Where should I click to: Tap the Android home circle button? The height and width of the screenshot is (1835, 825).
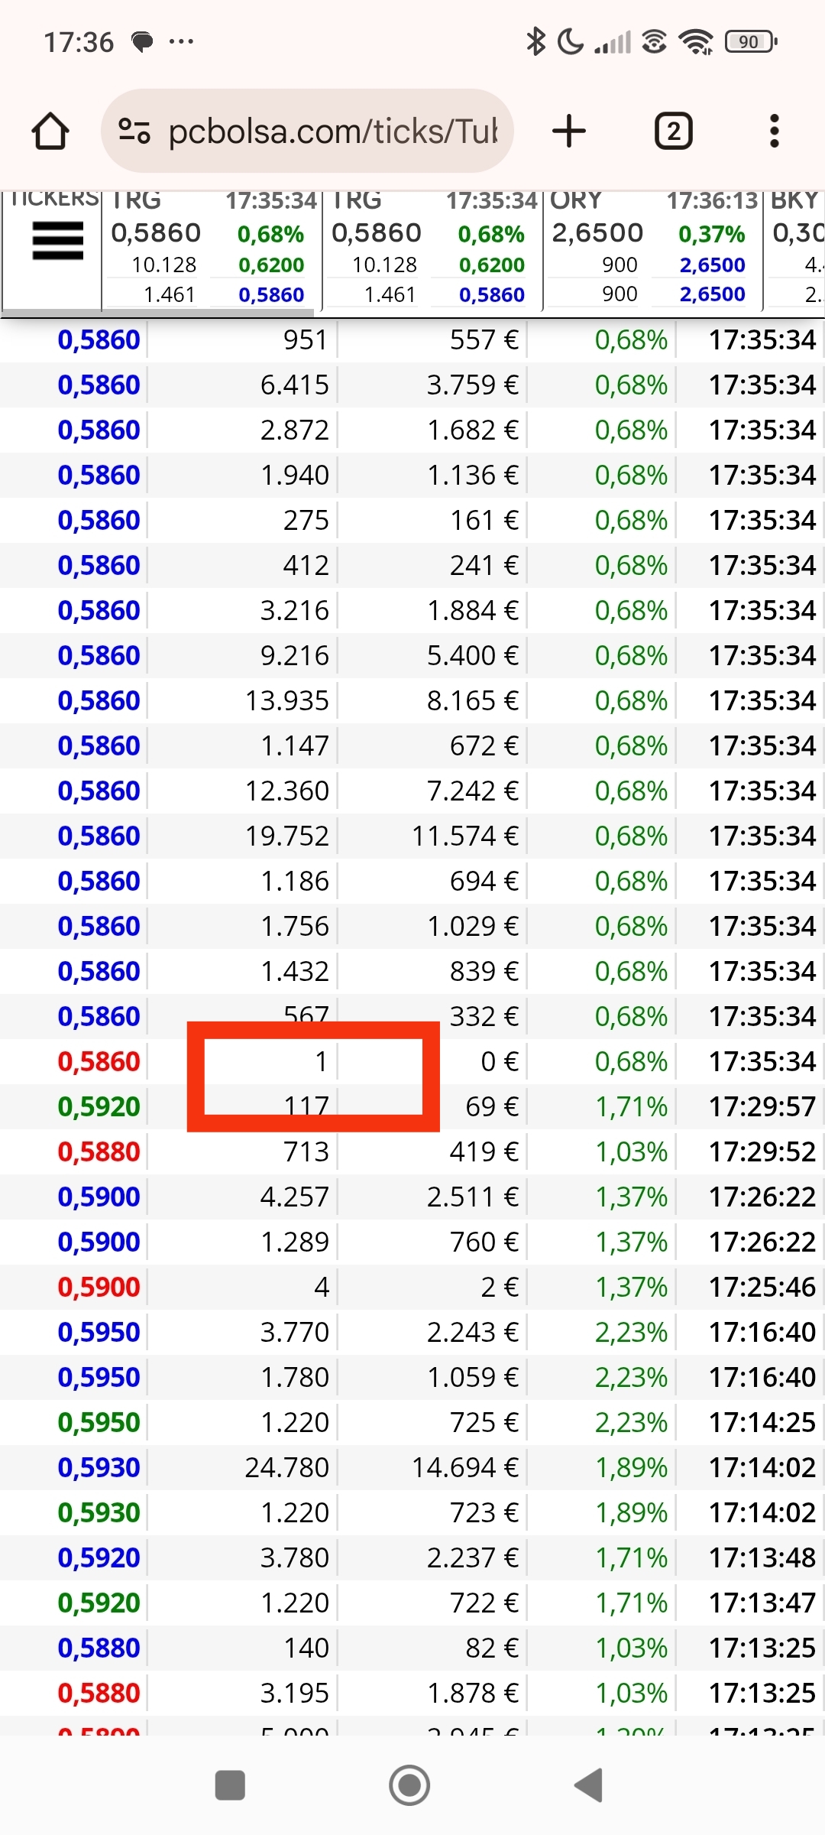point(409,1785)
